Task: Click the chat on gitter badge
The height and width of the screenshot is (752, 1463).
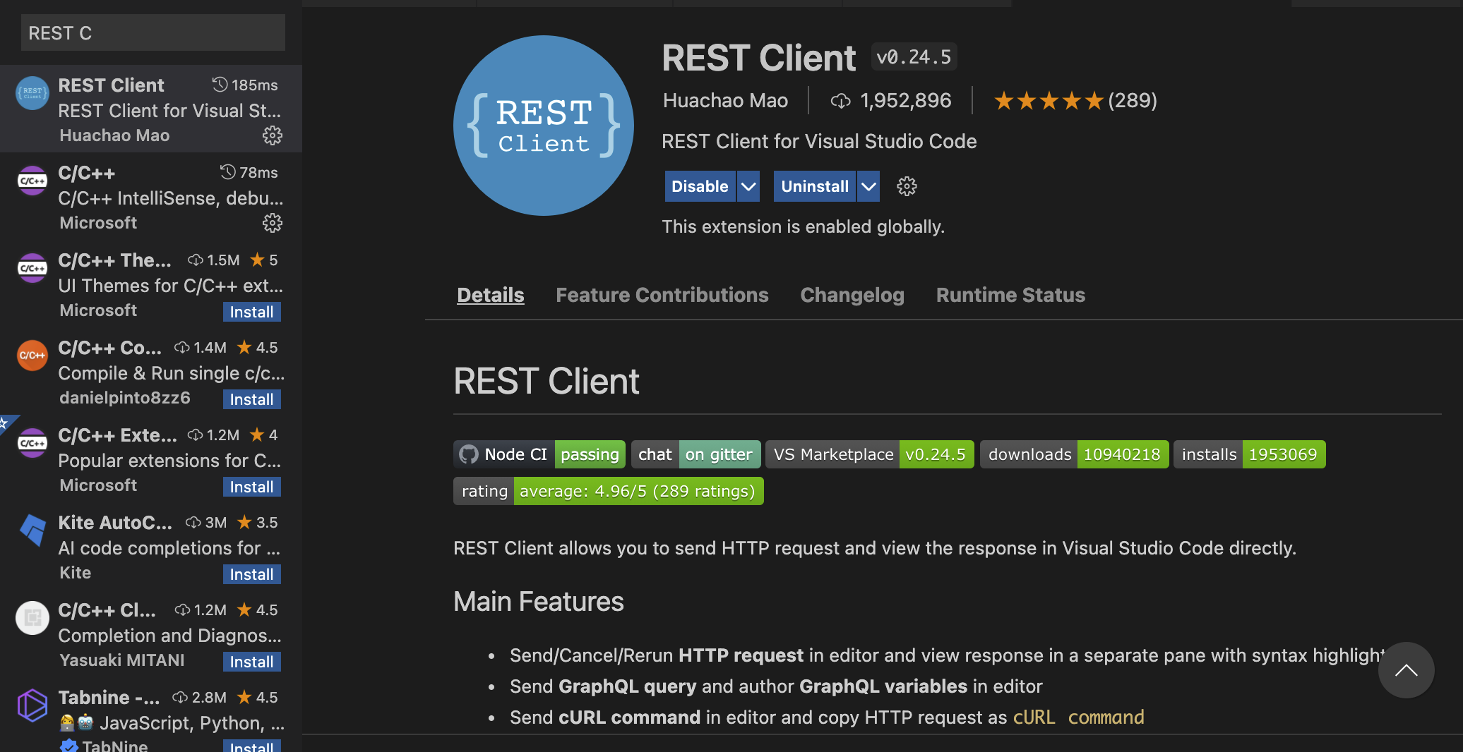Action: (696, 454)
